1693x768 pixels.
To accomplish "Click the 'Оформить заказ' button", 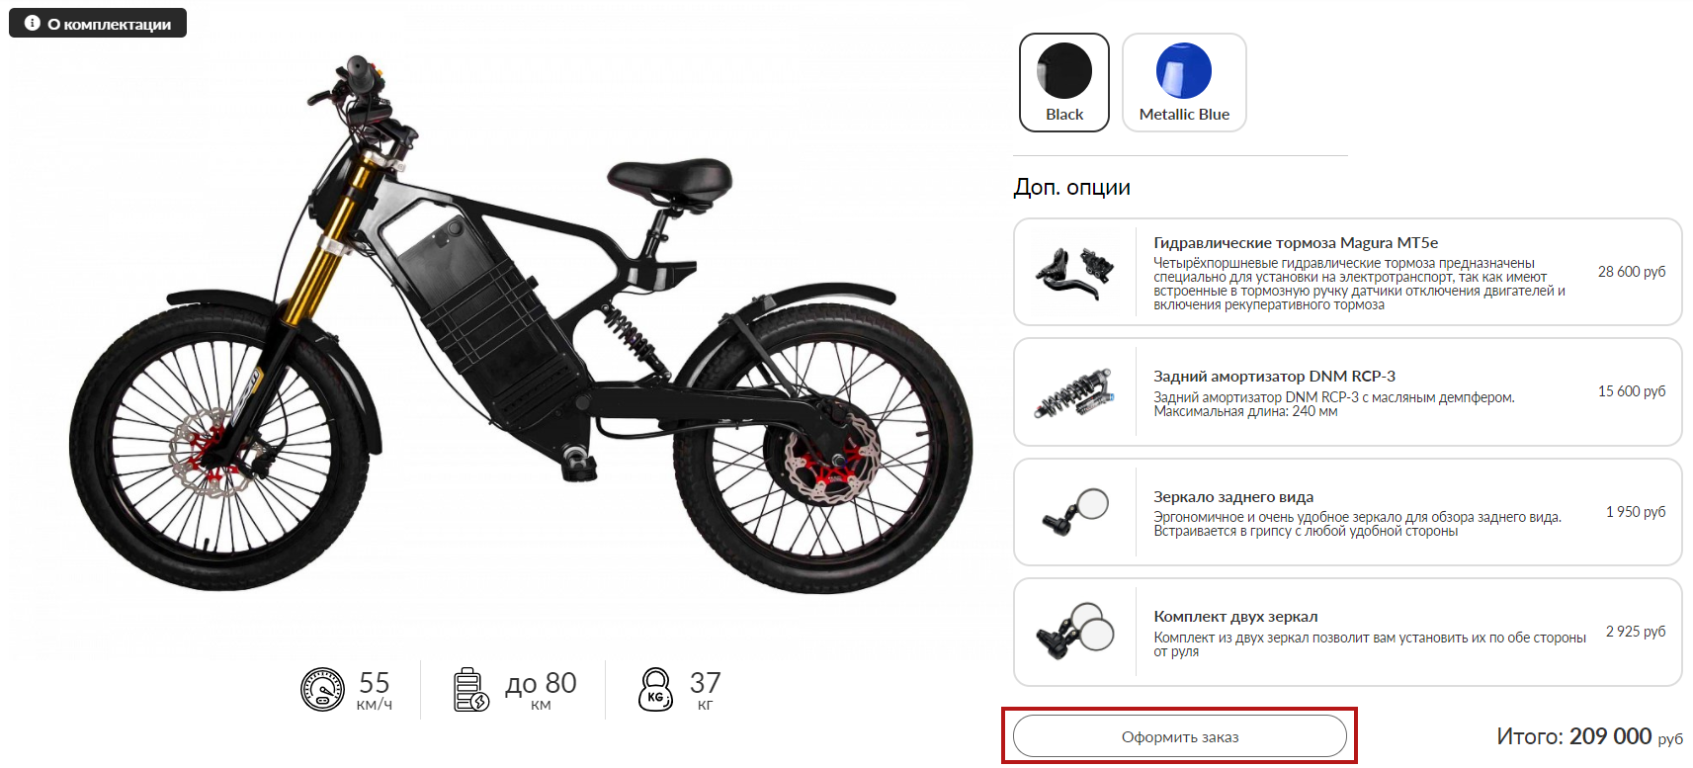I will point(1180,736).
